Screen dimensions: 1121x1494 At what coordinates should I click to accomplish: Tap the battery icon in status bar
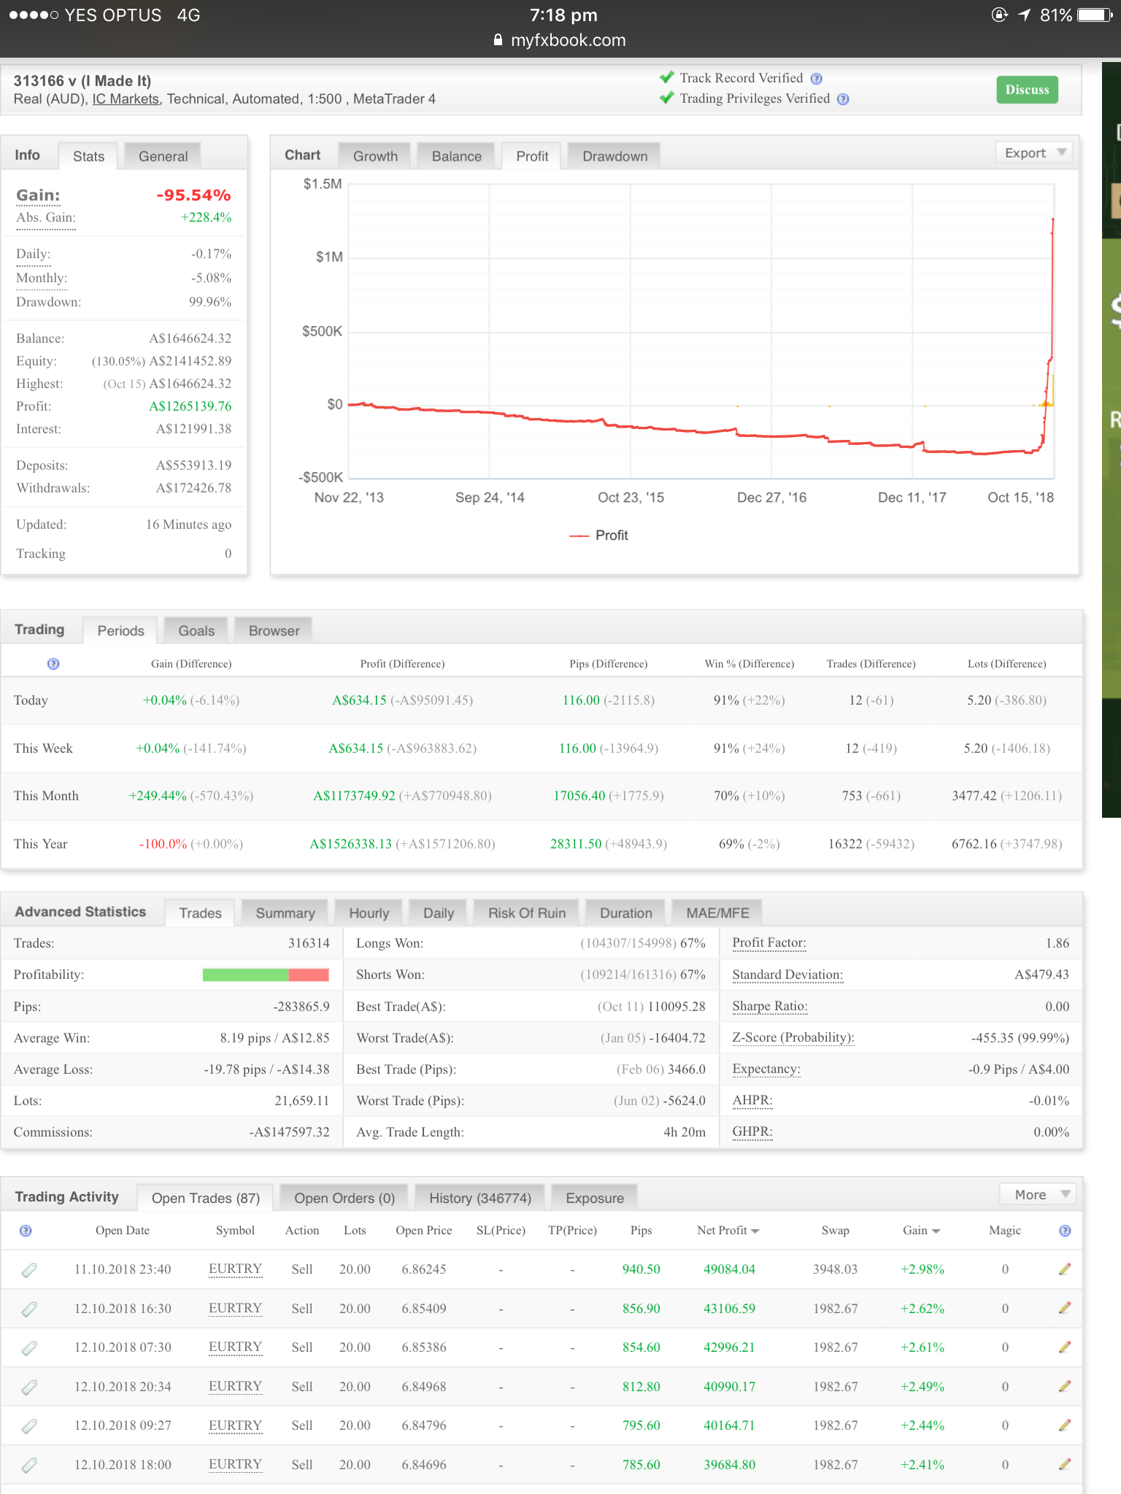pyautogui.click(x=1095, y=15)
